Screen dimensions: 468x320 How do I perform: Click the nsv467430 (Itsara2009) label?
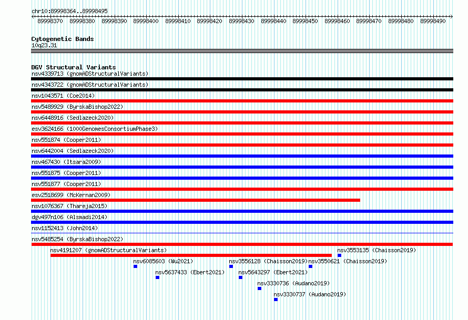tap(66, 162)
